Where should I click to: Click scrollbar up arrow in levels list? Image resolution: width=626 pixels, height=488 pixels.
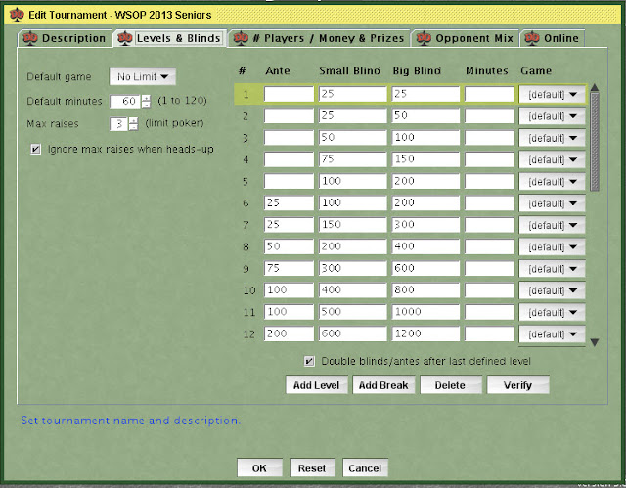click(x=595, y=87)
